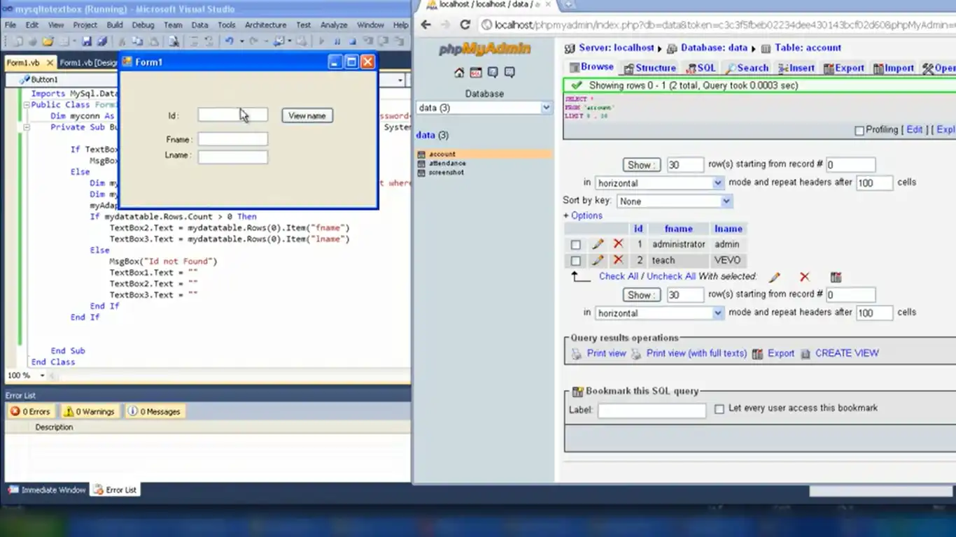Tick the checkbox for administrator row

(575, 245)
